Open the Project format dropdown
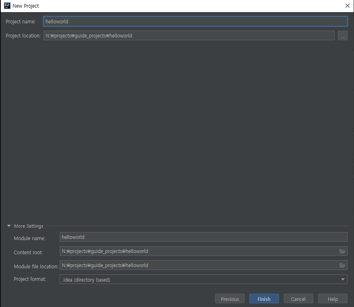The height and width of the screenshot is (307, 354). point(203,280)
